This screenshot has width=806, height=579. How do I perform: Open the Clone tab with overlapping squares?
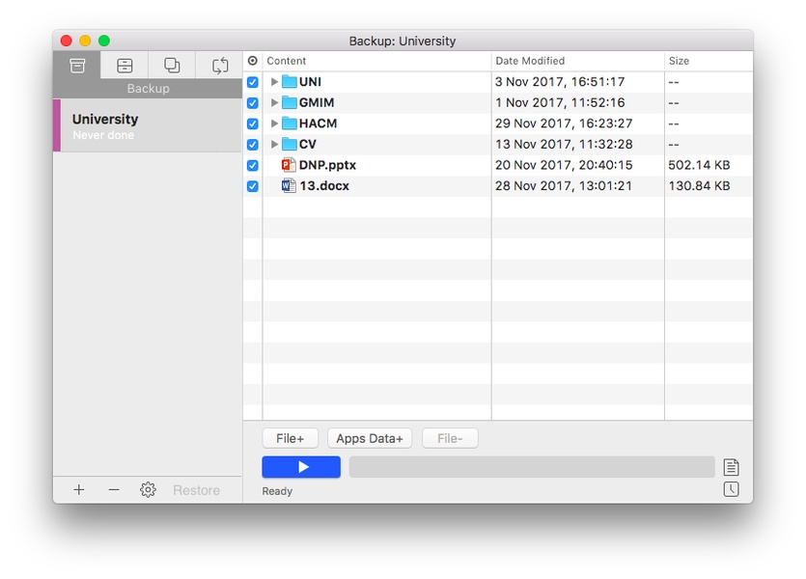tap(172, 66)
